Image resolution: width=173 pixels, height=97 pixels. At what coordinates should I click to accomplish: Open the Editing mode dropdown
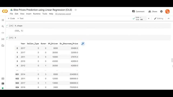pyautogui.click(x=159, y=19)
